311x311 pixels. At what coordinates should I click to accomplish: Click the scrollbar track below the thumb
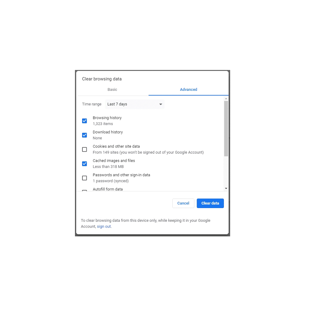(226, 171)
